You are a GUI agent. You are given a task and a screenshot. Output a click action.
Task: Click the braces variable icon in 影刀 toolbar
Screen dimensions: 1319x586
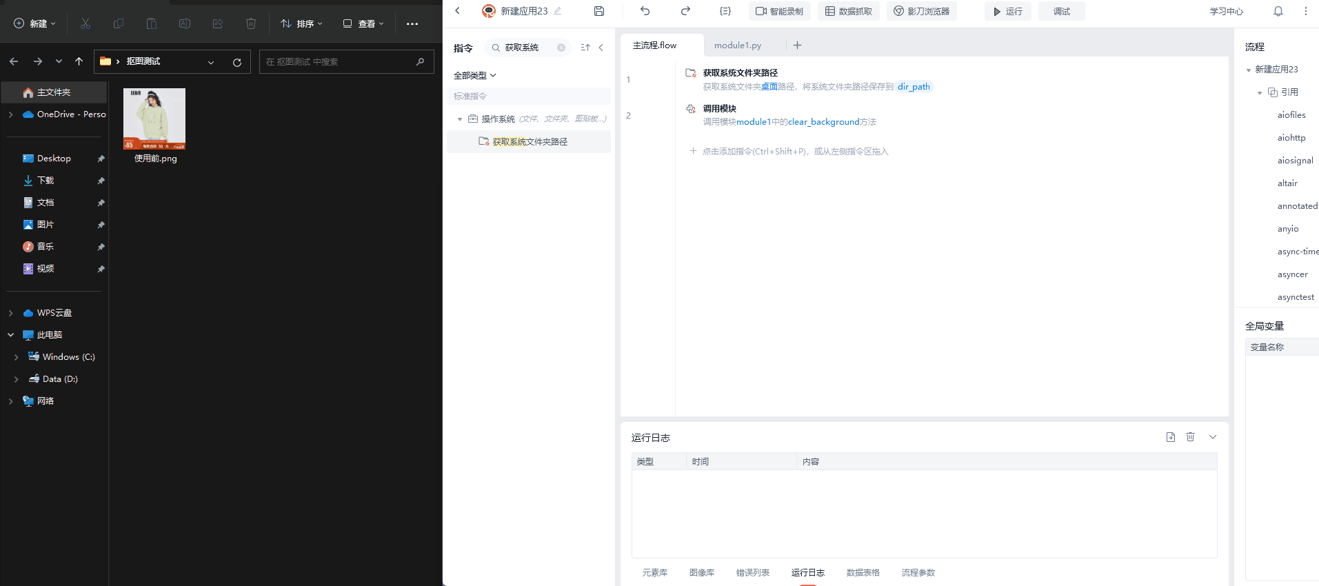pyautogui.click(x=725, y=11)
